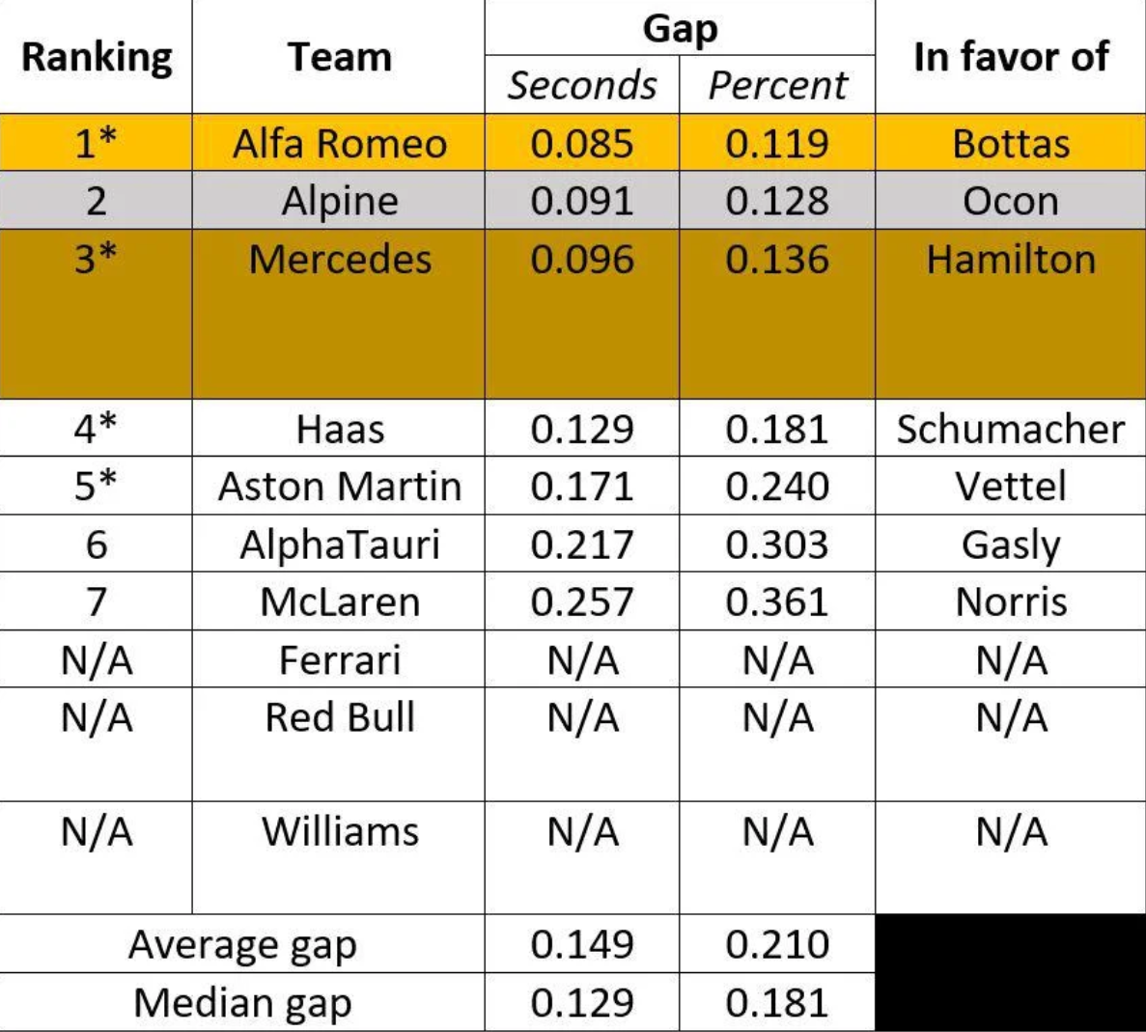Viewport: 1146px width, 1032px height.
Task: Select the In favor of header
Action: 1011,57
